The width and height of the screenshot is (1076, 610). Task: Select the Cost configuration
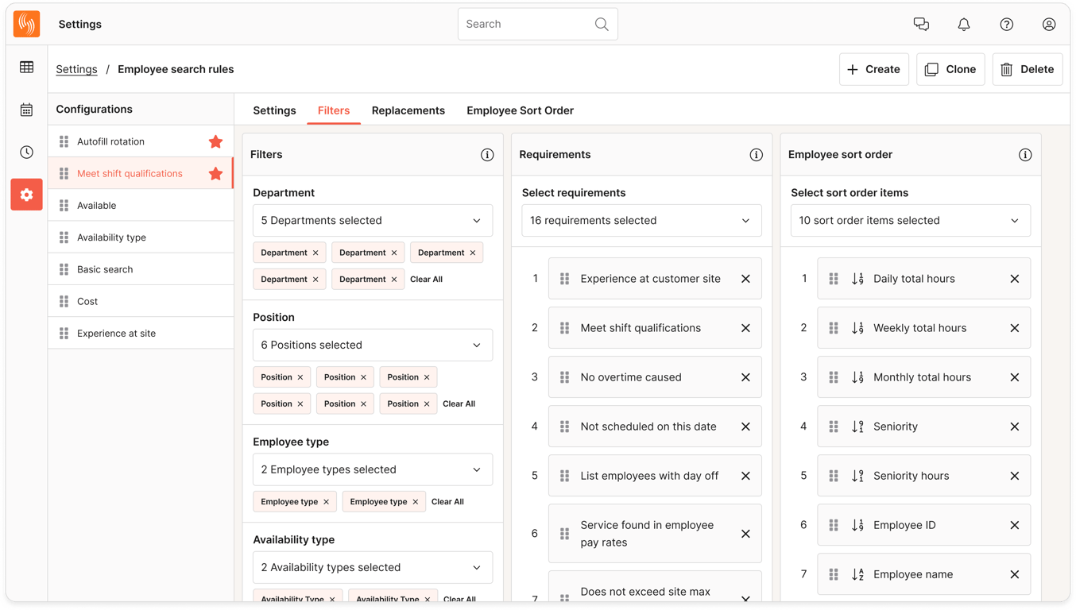point(141,301)
